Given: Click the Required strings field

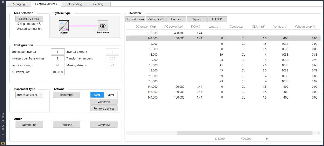Looking at the screenshot, I should point(58,65).
